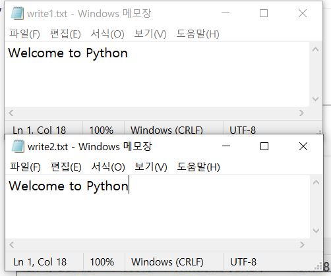Click 'Ln 1, Col 18' in write2.txt status bar
Viewport: 331px width, 276px height.
point(40,262)
